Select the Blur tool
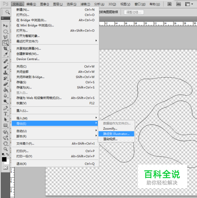The width and height of the screenshot is (197, 198). click(6, 96)
